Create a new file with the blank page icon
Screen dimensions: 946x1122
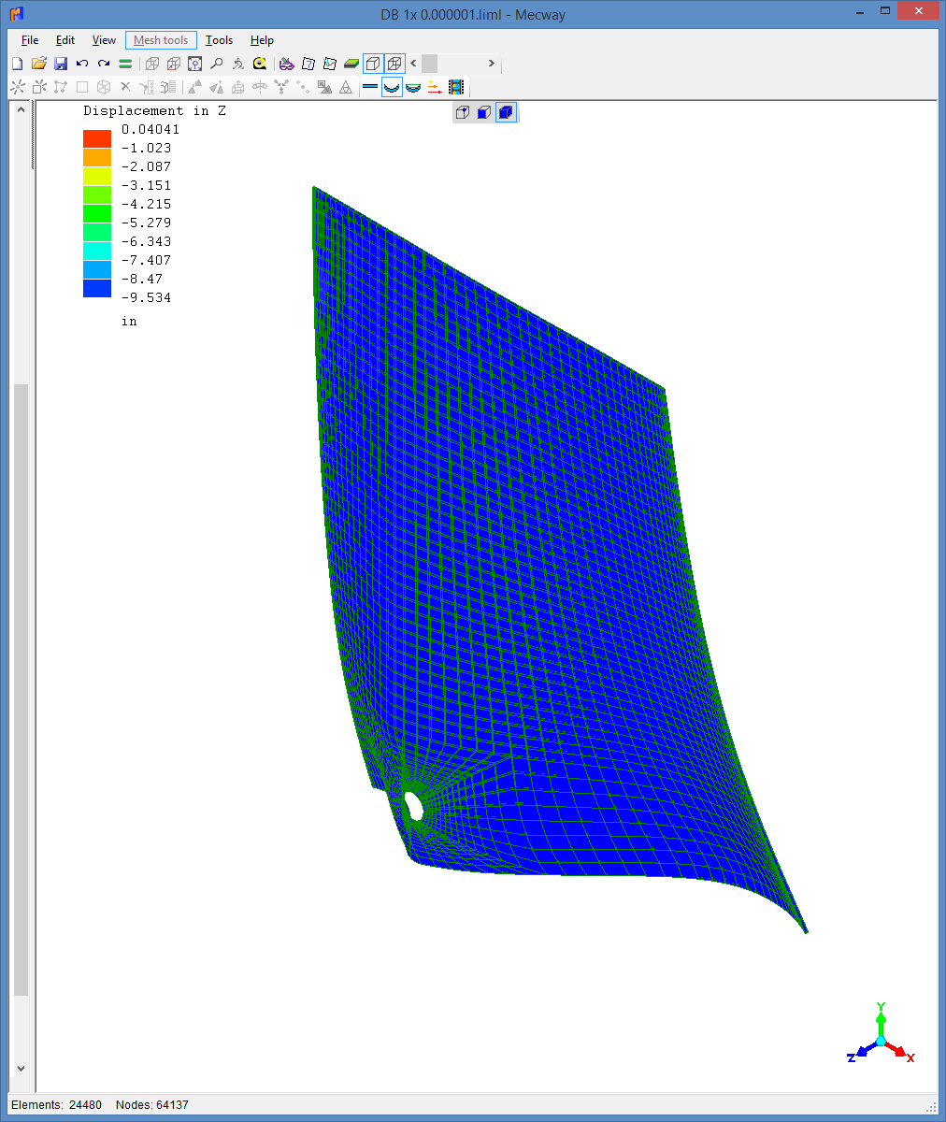pyautogui.click(x=17, y=64)
